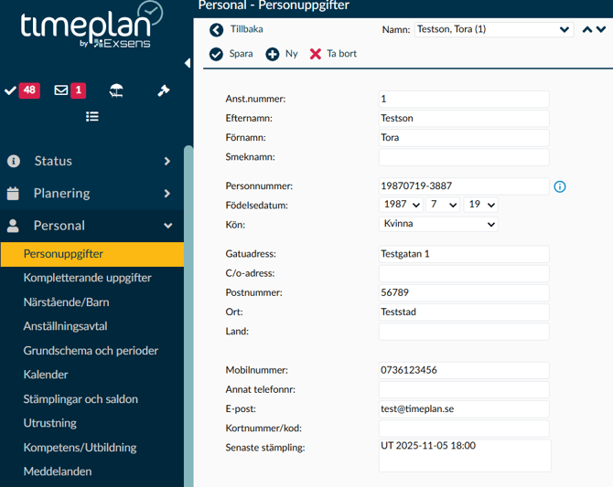Open the tasks checkmark icon showing 48
This screenshot has height=487, width=613.
pyautogui.click(x=21, y=90)
